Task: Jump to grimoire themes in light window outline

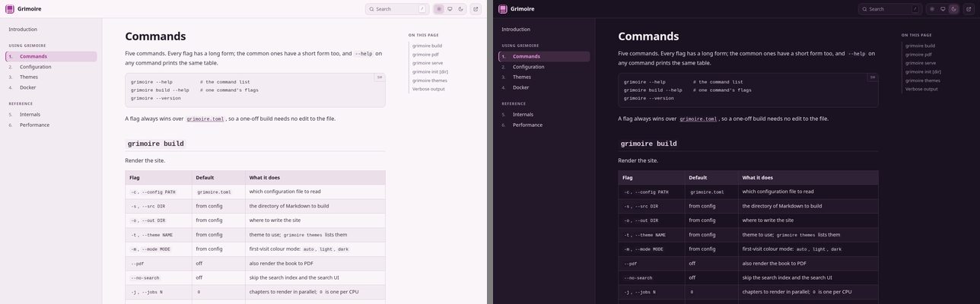Action: coord(430,81)
